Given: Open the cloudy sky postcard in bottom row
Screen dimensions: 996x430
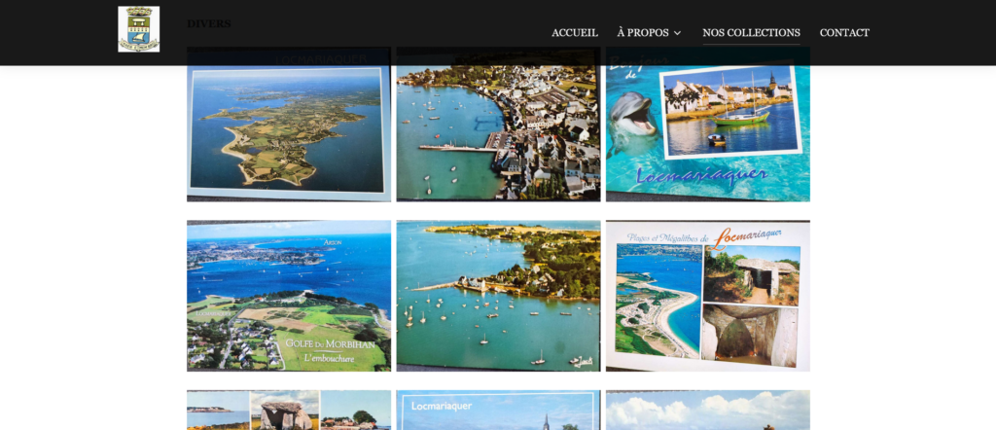Looking at the screenshot, I should point(708,411).
